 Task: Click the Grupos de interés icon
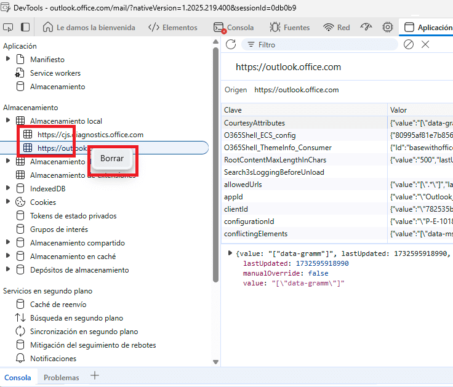(20, 229)
